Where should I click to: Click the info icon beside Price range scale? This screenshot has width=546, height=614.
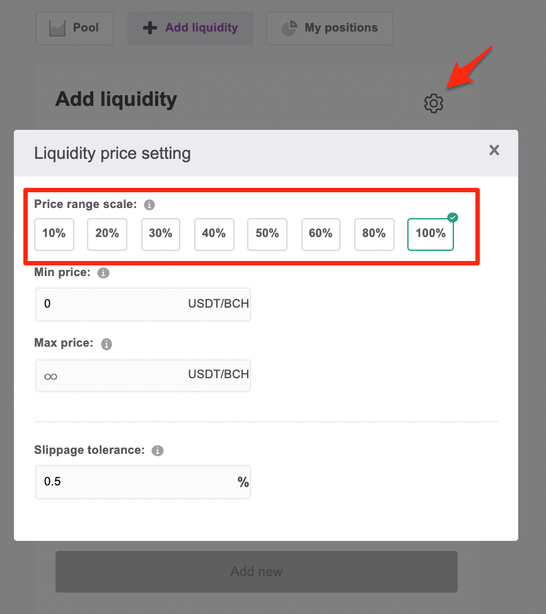[149, 205]
